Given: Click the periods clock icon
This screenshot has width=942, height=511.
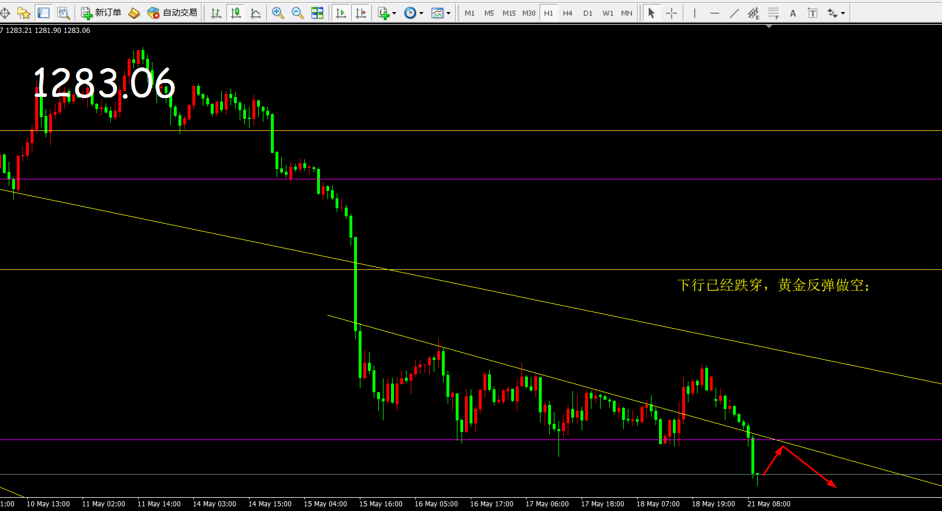Looking at the screenshot, I should point(410,13).
